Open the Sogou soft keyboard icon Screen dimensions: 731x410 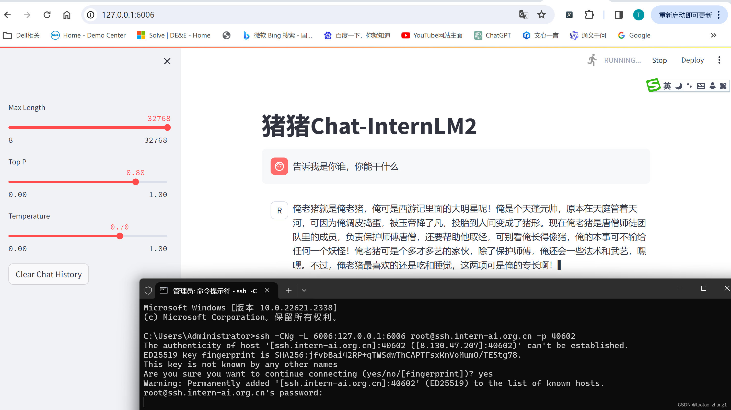(700, 86)
